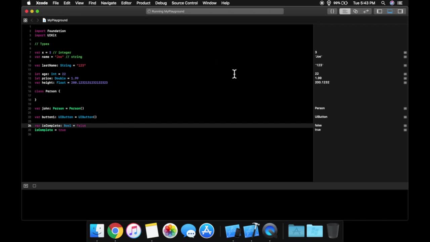The image size is (430, 242).
Task: Open the Apple menu
Action: pos(29,3)
